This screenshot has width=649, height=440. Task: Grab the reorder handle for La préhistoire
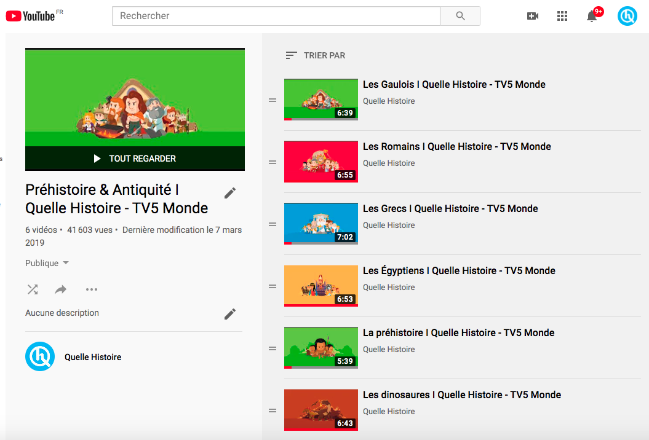(x=273, y=348)
